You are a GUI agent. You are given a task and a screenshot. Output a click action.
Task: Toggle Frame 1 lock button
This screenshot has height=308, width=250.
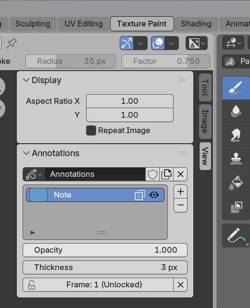tap(98, 284)
